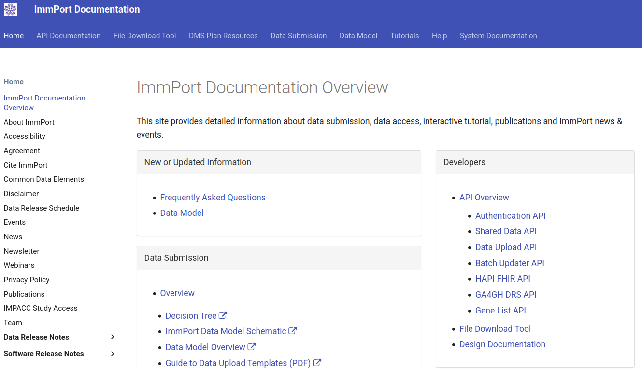
Task: Open Gene List API link
Action: [500, 311]
